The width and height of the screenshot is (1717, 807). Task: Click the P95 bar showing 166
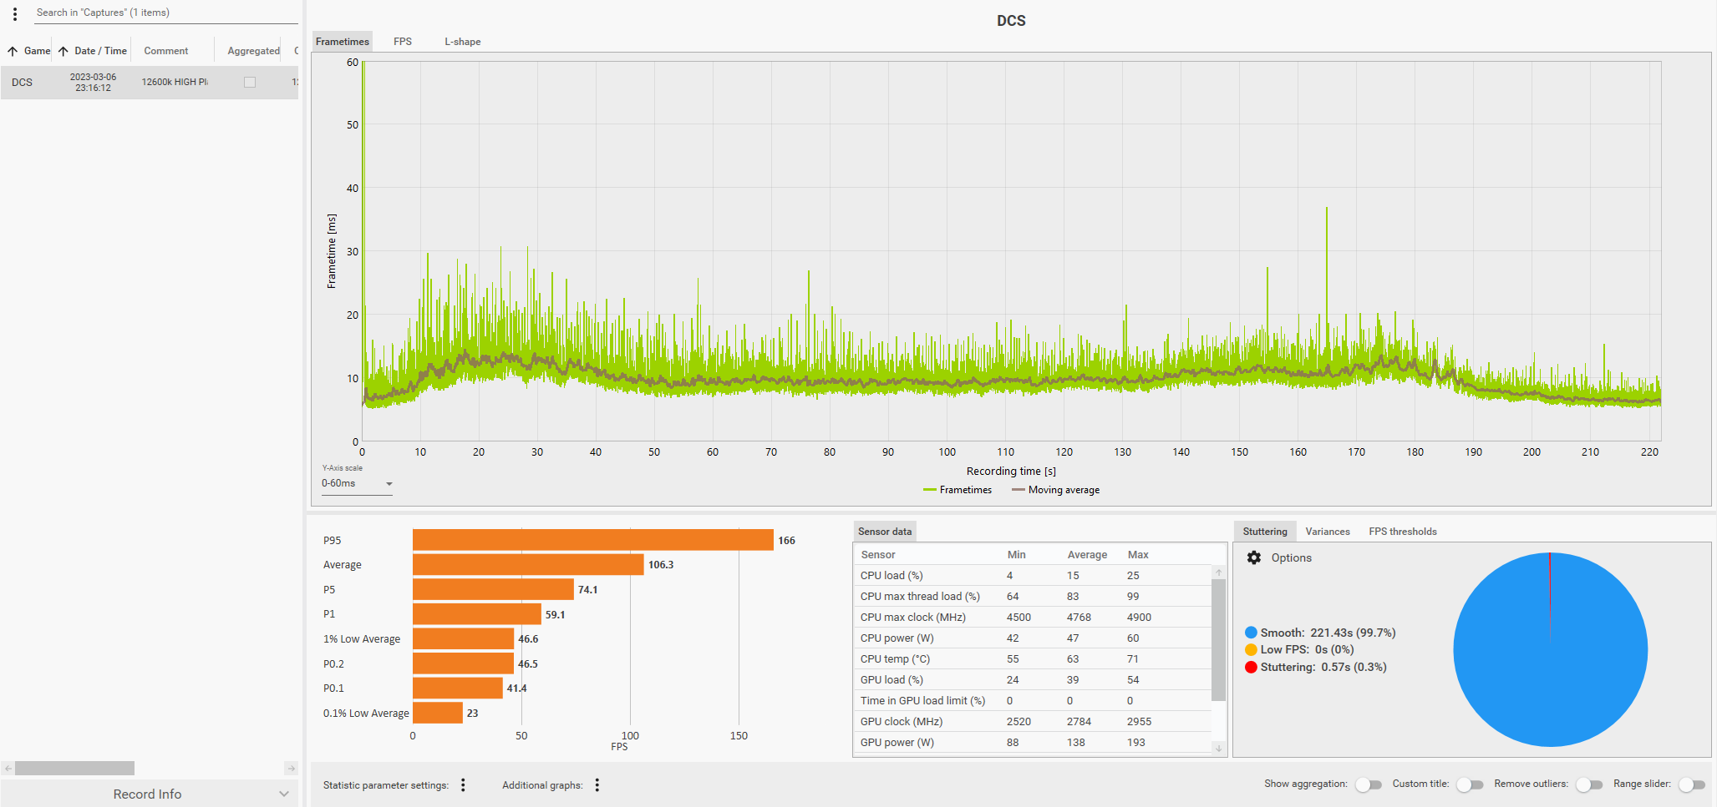pos(593,540)
